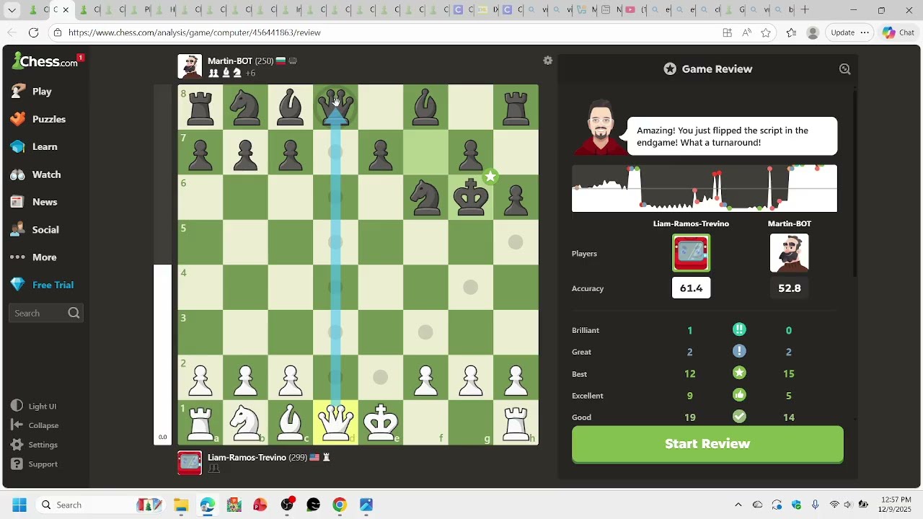
Task: Click the browser Update button
Action: tap(850, 32)
